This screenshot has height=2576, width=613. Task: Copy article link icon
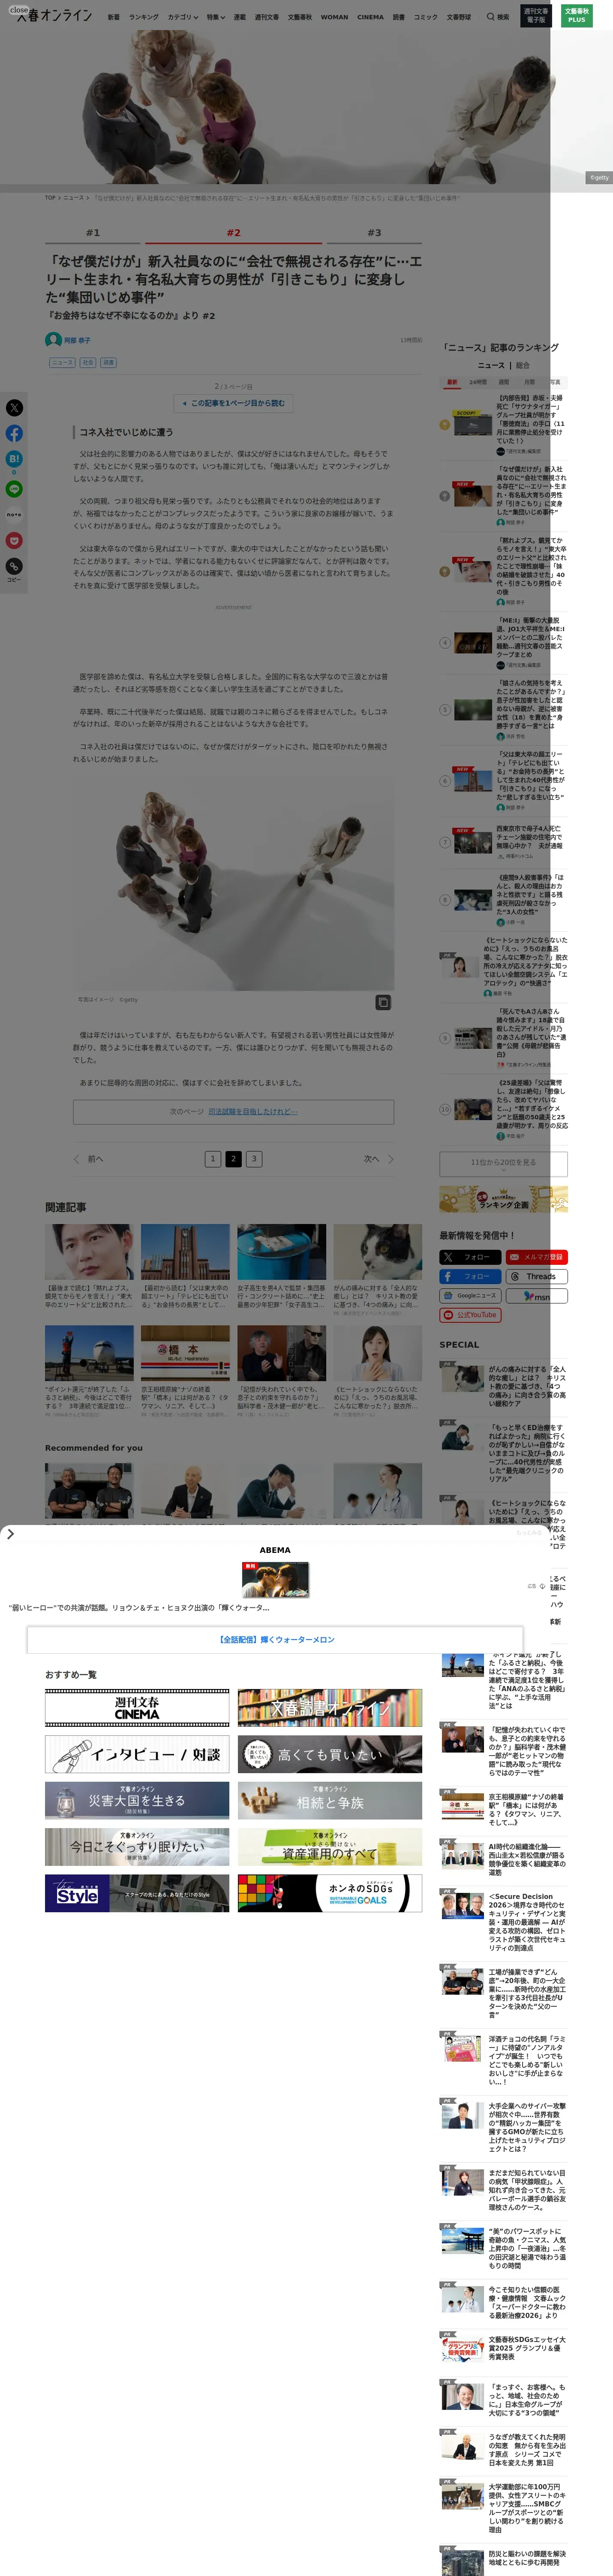[x=14, y=566]
